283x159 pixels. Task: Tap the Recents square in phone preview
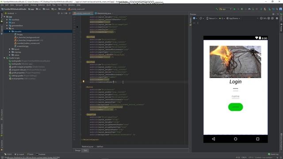click(258, 139)
